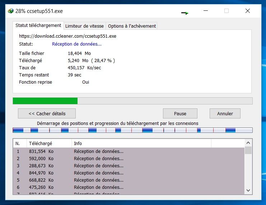Select connection row 4 with 844,970 Ko
The image size is (266, 205).
[129, 173]
